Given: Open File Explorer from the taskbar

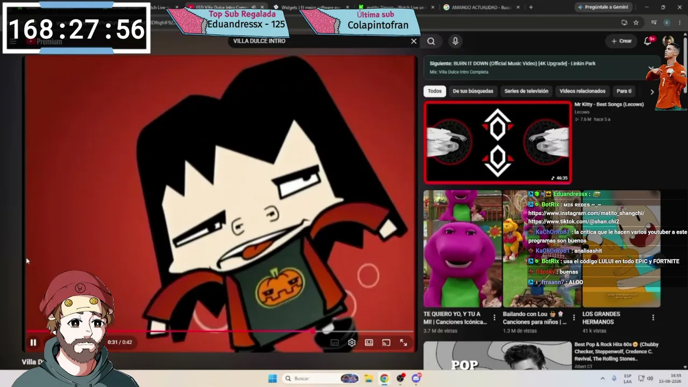Looking at the screenshot, I should point(368,378).
